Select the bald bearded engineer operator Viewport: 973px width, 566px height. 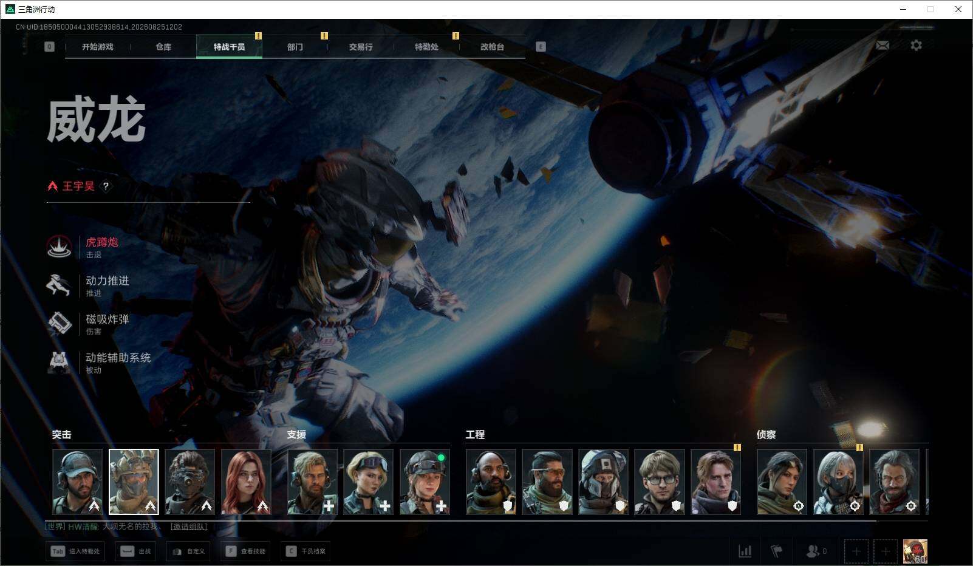click(x=491, y=482)
